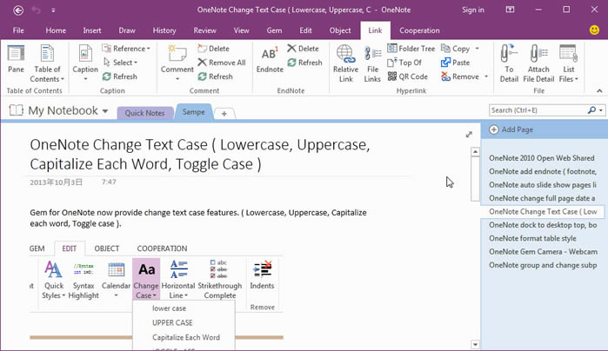Expand the Table of Contents dropdown
The width and height of the screenshot is (608, 351).
point(48,73)
